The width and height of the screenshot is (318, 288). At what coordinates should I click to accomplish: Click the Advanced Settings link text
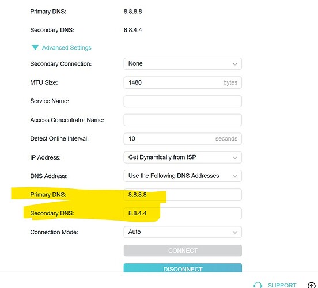point(66,48)
